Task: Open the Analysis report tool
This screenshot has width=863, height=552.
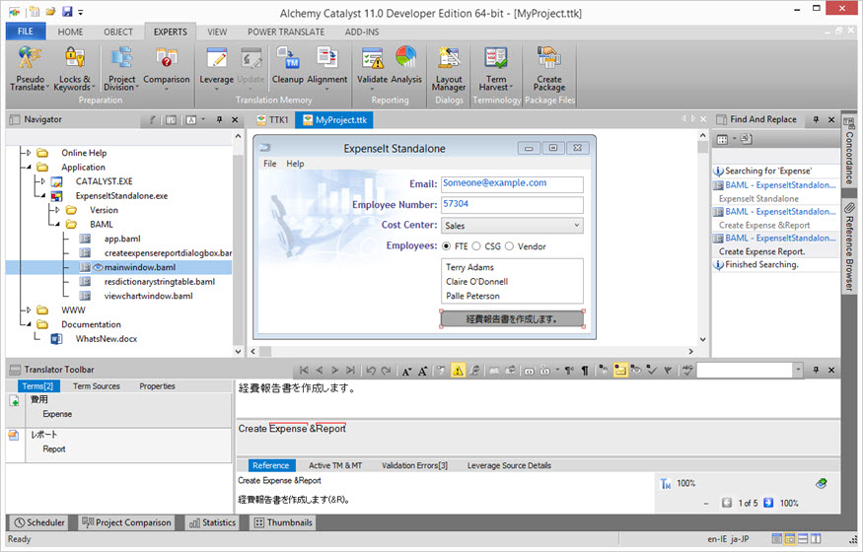Action: click(x=406, y=66)
